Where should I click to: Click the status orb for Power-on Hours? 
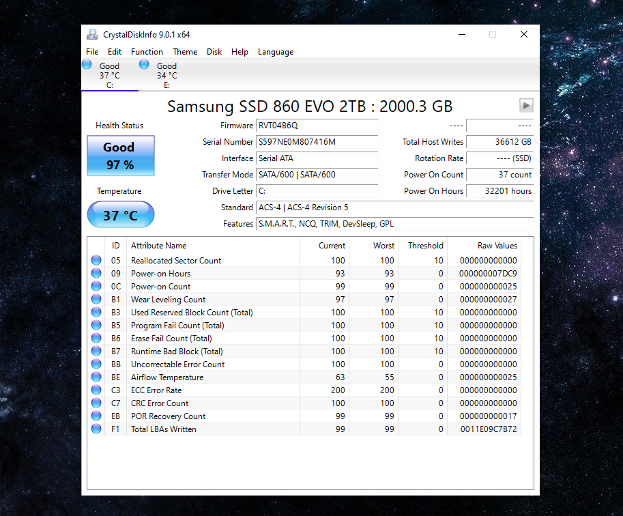pos(96,273)
